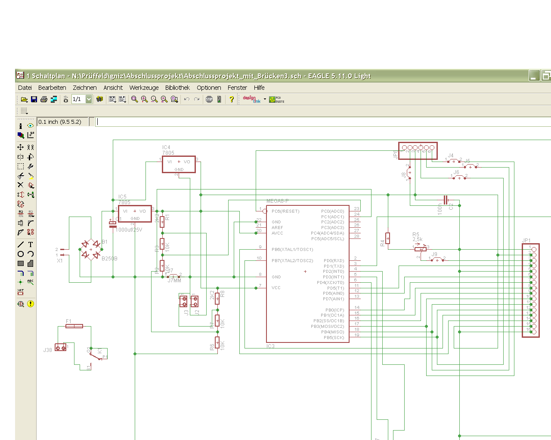Run the ERC check (yellow exclamation icon)
The width and height of the screenshot is (551, 440).
(x=31, y=304)
